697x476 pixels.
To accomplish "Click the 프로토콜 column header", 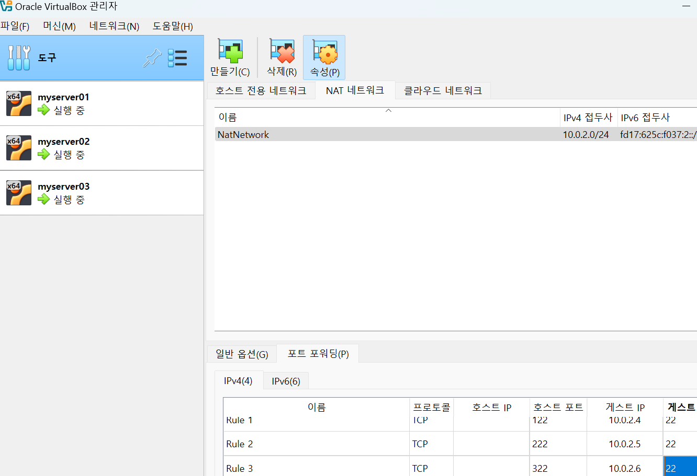I will [x=432, y=407].
